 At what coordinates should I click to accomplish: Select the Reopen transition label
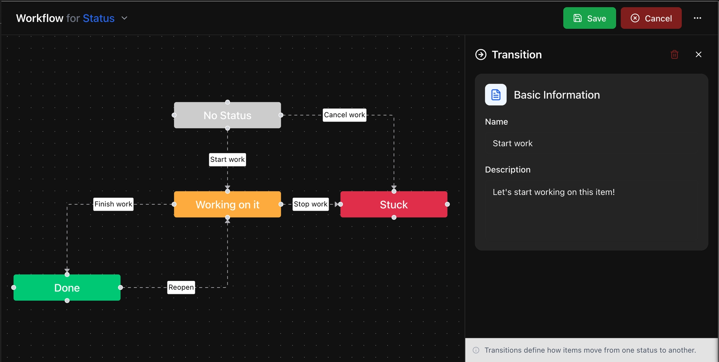coord(181,287)
